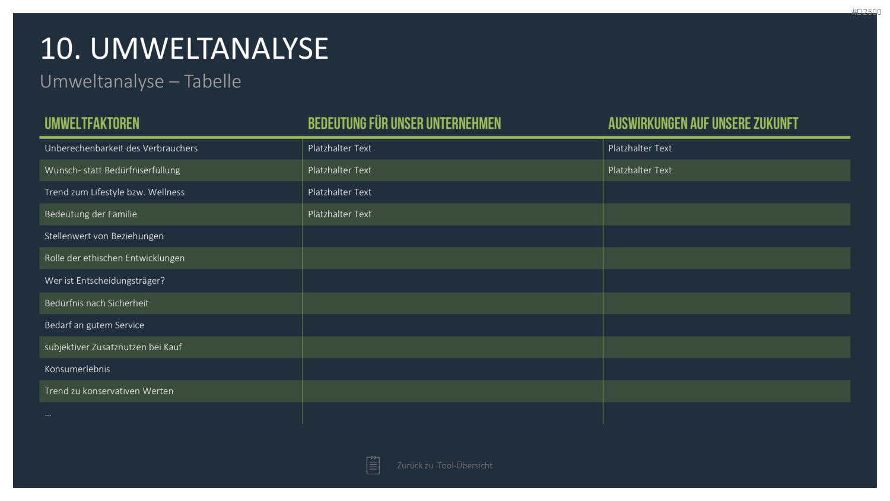Image resolution: width=890 pixels, height=501 pixels.
Task: Click Platzhalter Text in Bedeutung column, Wunsch- statt row
Action: [x=339, y=170]
